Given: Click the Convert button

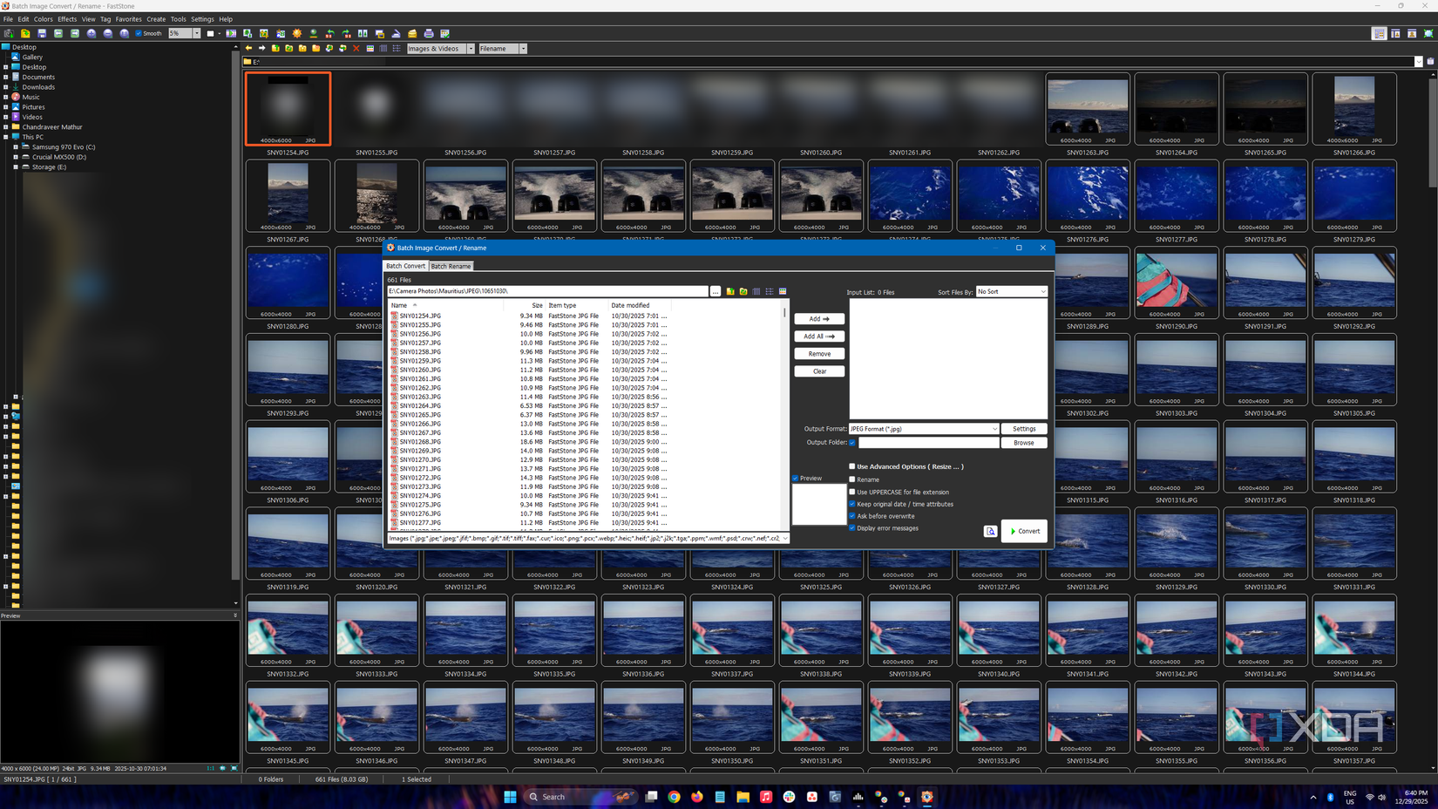Looking at the screenshot, I should coord(1026,531).
